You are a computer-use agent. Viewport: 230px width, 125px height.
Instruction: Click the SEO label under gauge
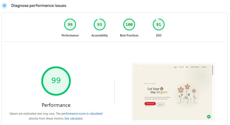[x=159, y=36]
